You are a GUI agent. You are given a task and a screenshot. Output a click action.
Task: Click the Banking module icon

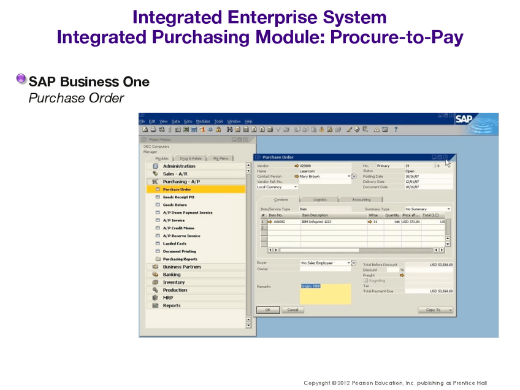pos(155,275)
